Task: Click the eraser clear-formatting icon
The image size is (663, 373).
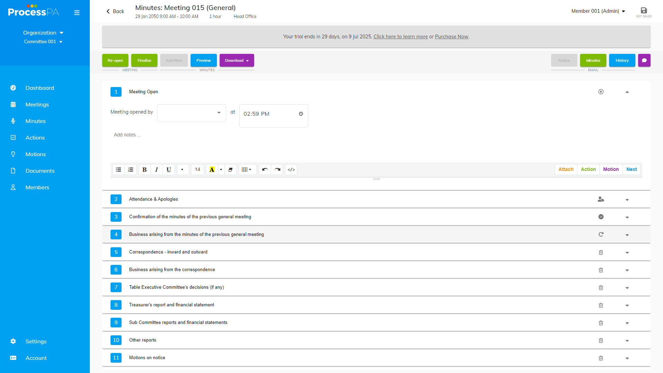Action: (230, 170)
